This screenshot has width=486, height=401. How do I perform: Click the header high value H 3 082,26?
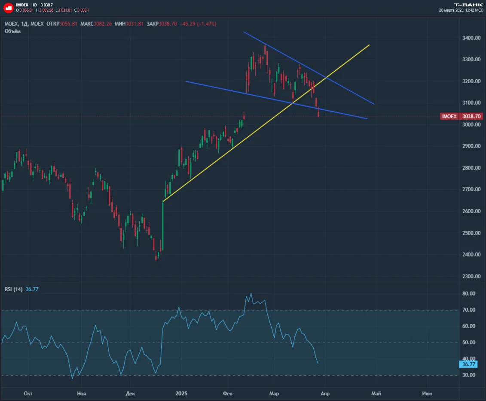point(45,10)
